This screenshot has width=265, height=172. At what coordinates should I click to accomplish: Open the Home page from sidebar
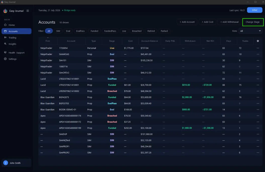tap(16, 25)
